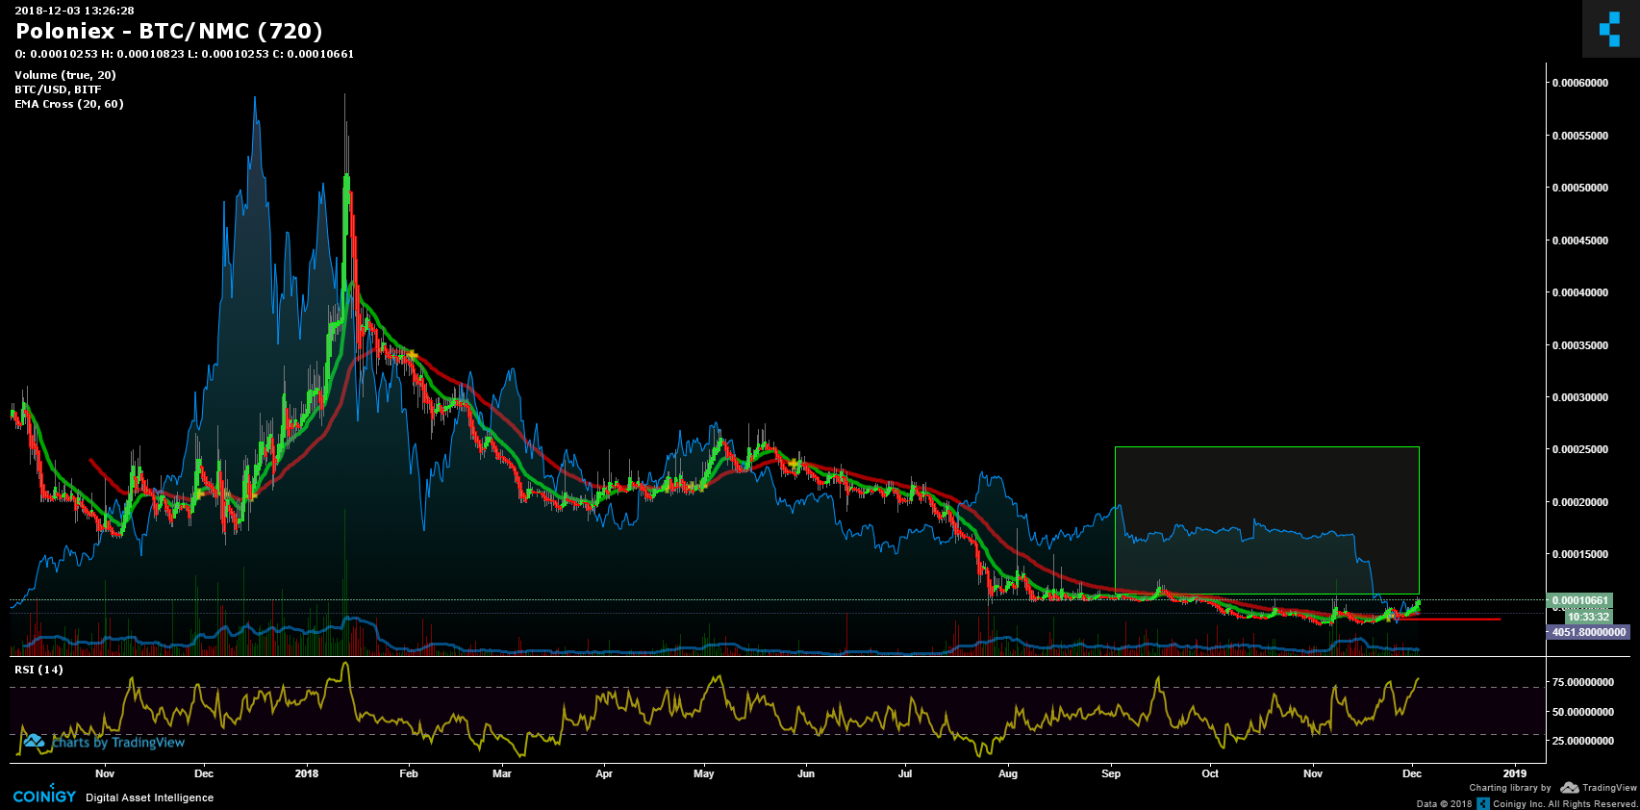Click the '2019' label on the time axis
The height and width of the screenshot is (810, 1640).
click(x=1515, y=773)
